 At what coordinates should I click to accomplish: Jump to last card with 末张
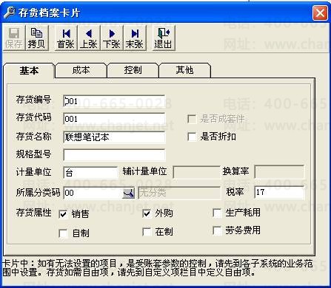[135, 38]
